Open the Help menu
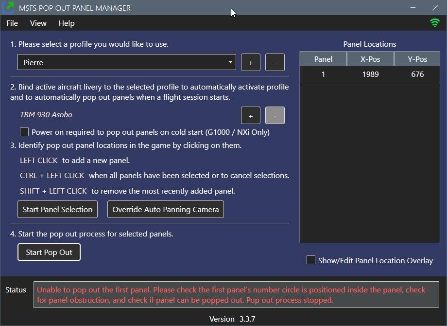 pyautogui.click(x=66, y=23)
